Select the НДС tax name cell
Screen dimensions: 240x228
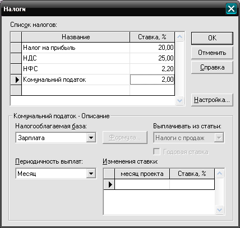[x=76, y=58]
